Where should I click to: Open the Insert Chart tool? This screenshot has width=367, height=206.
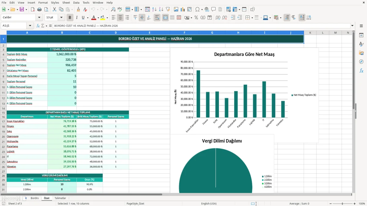pos(183,9)
